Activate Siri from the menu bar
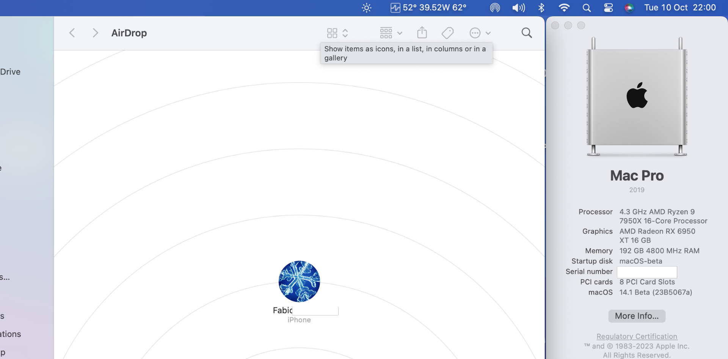This screenshot has width=728, height=359. click(x=629, y=8)
